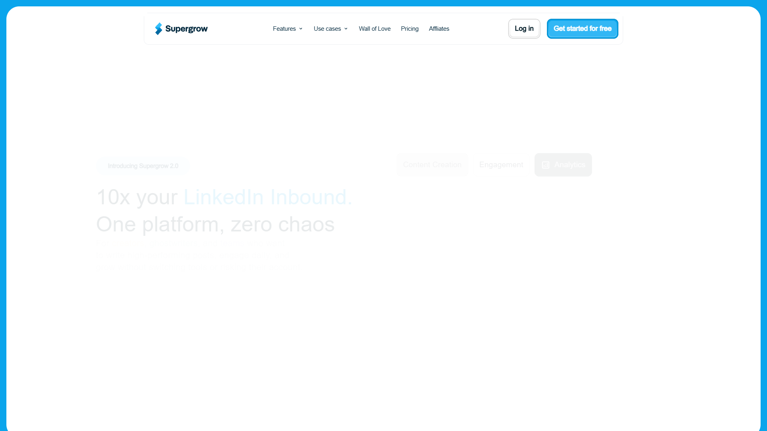Screen dimensions: 767x431
Task: Click the Introducing Supergrow 2.0 badge
Action: click(x=143, y=166)
